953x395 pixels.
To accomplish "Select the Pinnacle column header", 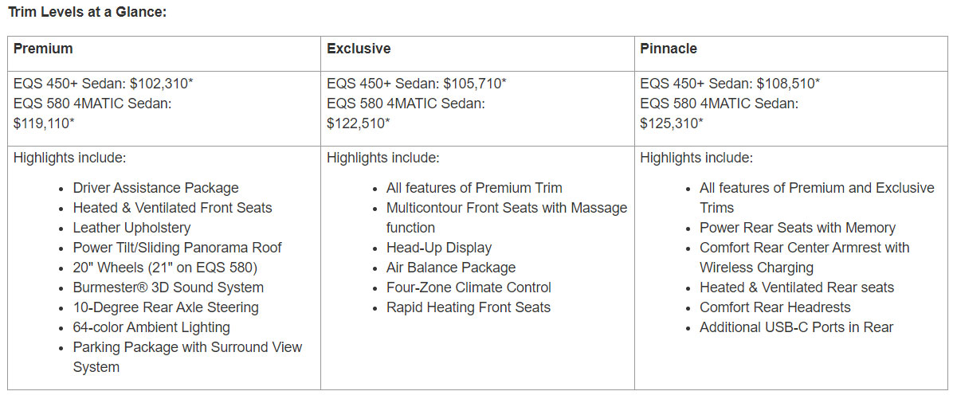I will [669, 49].
